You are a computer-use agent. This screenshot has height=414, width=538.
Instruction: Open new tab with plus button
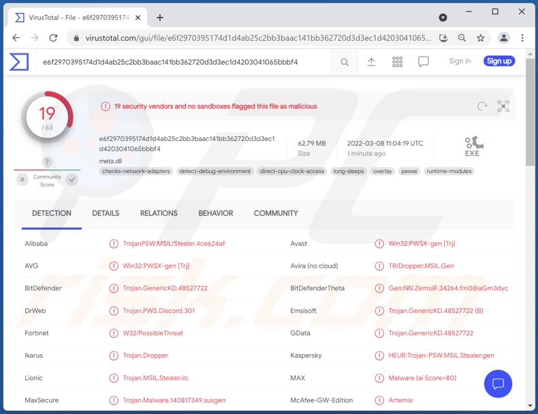pyautogui.click(x=160, y=18)
